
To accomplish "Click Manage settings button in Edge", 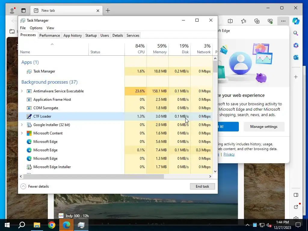I will [x=264, y=127].
